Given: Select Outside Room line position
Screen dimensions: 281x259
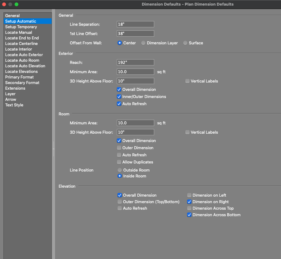Looking at the screenshot, I should click(x=120, y=170).
